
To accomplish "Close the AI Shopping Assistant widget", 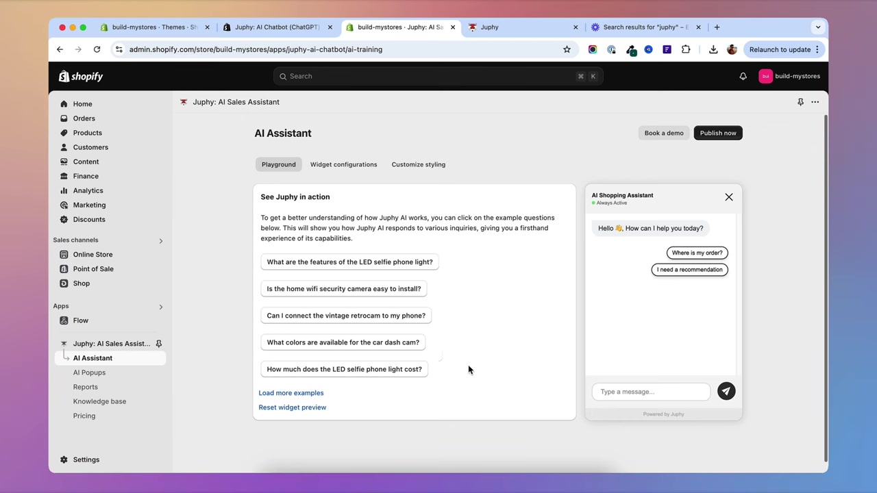I will click(x=729, y=197).
